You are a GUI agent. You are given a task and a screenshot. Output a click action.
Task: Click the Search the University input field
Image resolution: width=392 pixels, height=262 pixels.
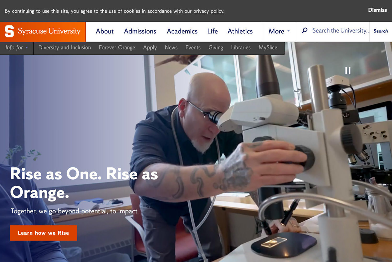pos(340,31)
